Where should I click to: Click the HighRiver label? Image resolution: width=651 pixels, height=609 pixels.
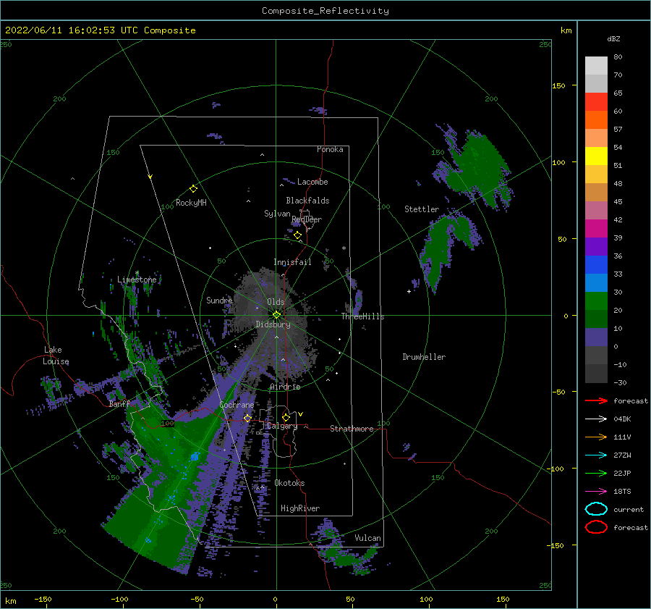[300, 508]
